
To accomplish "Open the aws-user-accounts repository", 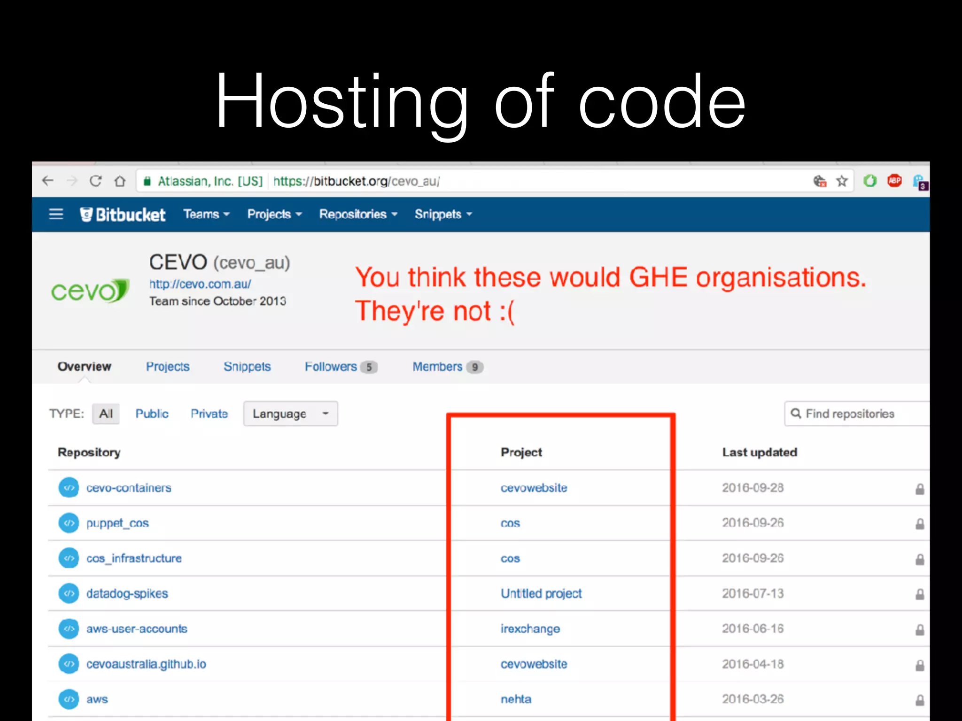I will coord(137,629).
